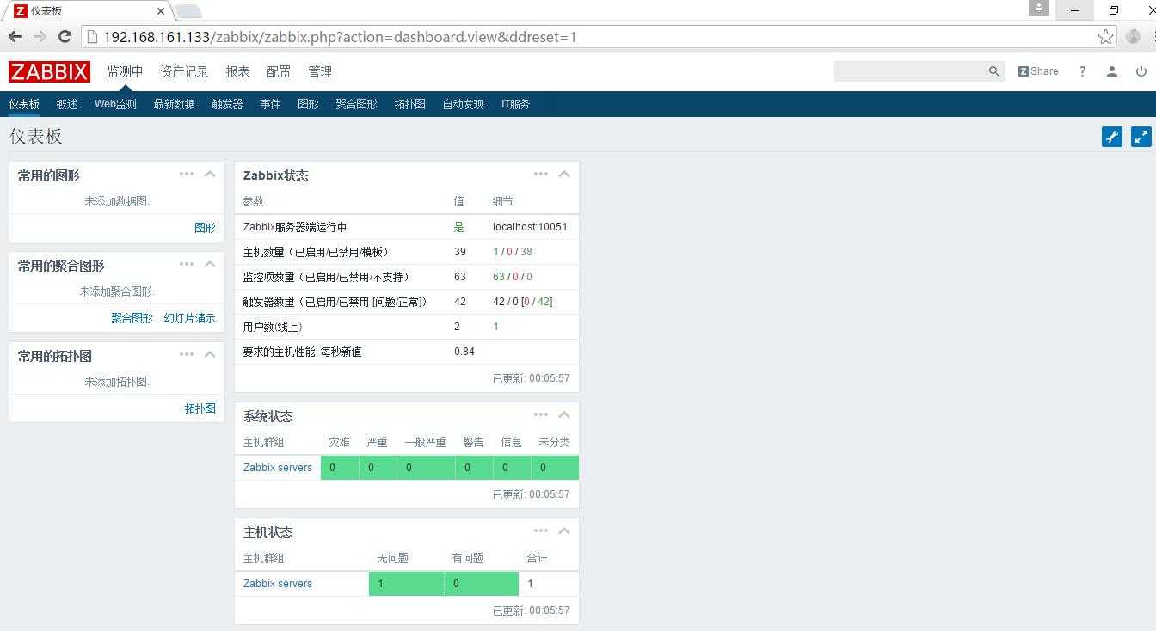The image size is (1156, 631).
Task: Click the edit dashboard wrench icon
Action: [1112, 137]
